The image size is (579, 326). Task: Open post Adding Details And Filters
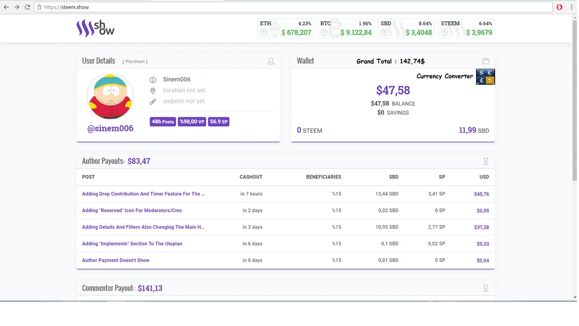[143, 227]
